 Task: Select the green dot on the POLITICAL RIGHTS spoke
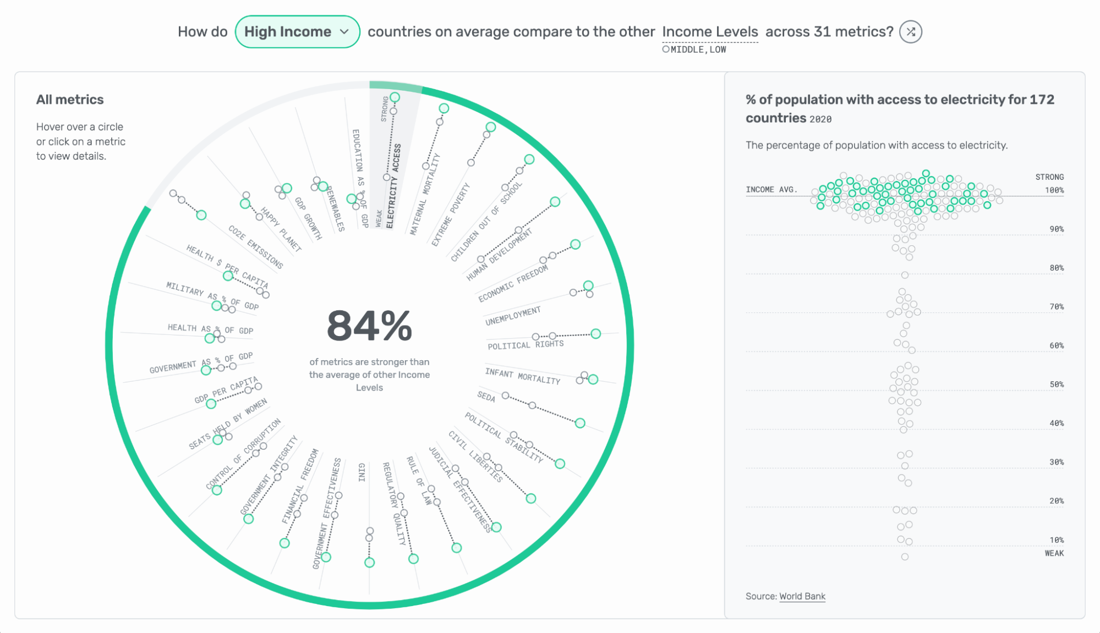pyautogui.click(x=596, y=333)
